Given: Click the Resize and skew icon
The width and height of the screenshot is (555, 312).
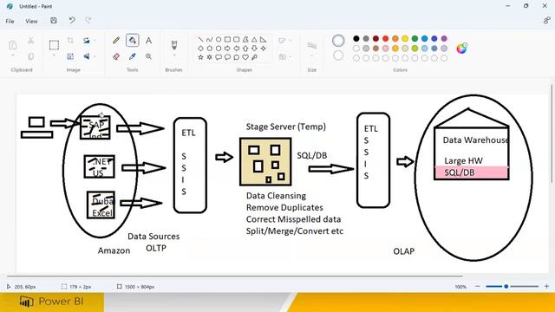Looking at the screenshot, I should 70,56.
